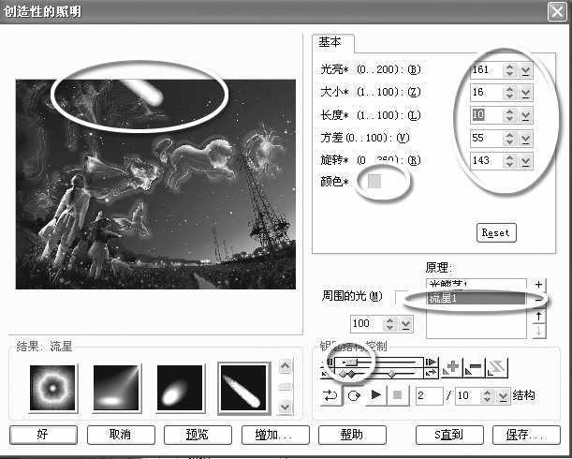Add a new light element with plus button
The width and height of the screenshot is (572, 459).
tap(539, 284)
